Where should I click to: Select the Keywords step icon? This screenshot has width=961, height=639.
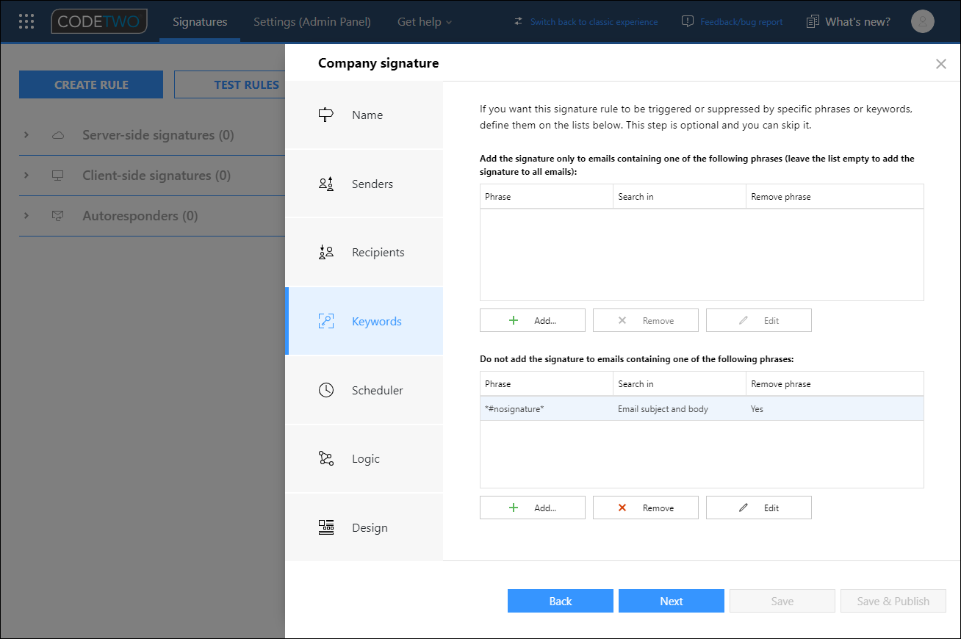(x=326, y=321)
